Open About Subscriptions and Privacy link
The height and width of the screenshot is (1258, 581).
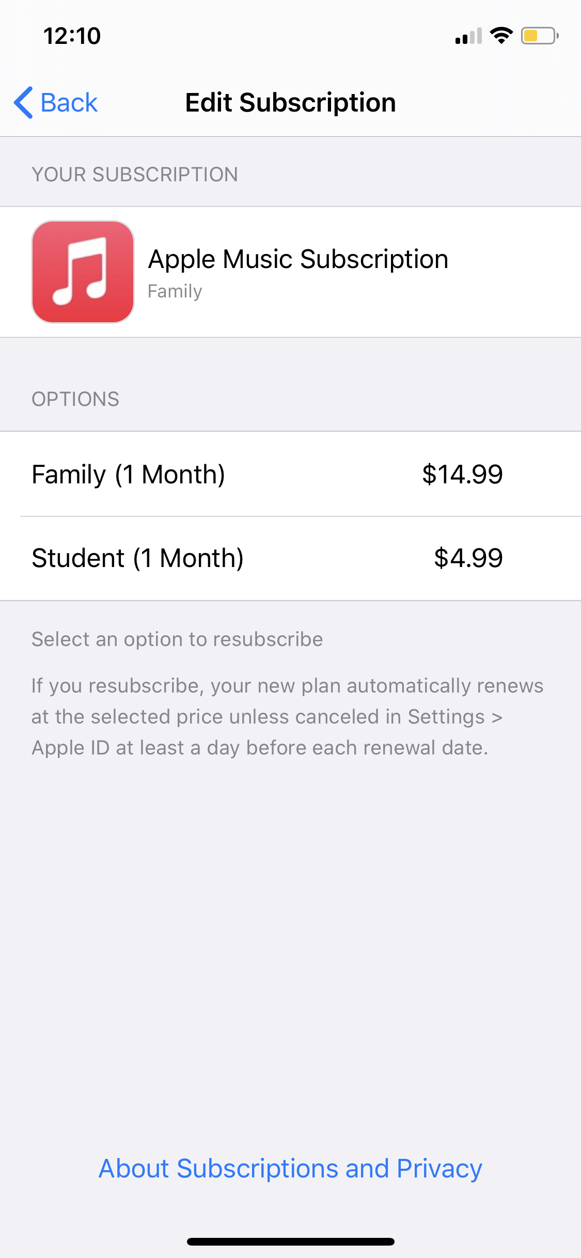tap(290, 1168)
